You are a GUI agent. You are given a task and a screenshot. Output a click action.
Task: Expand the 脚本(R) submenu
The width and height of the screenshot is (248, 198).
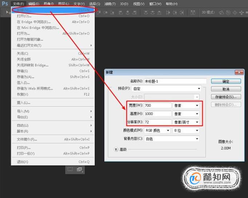pos(53,131)
